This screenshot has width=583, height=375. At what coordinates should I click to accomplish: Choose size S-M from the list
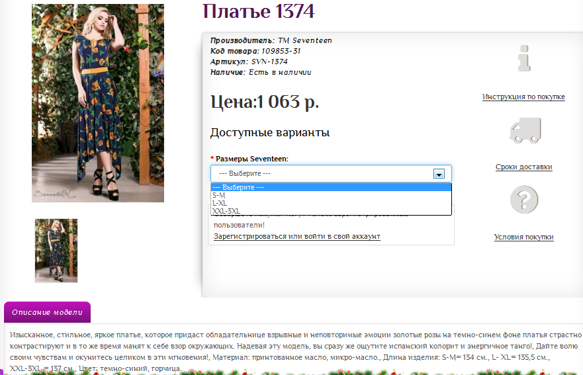(x=331, y=195)
